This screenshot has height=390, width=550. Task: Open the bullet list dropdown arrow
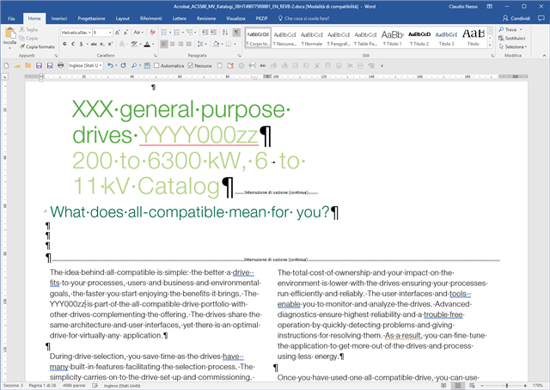pos(170,33)
